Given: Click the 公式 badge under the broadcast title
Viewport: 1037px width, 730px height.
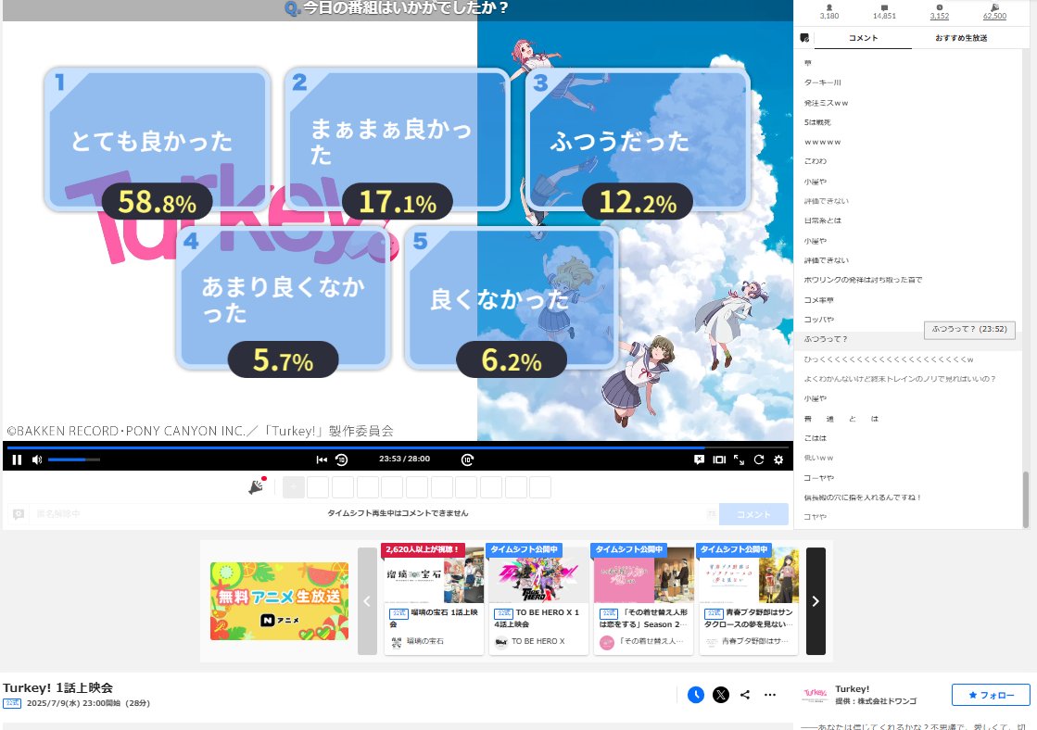Looking at the screenshot, I should click(13, 703).
